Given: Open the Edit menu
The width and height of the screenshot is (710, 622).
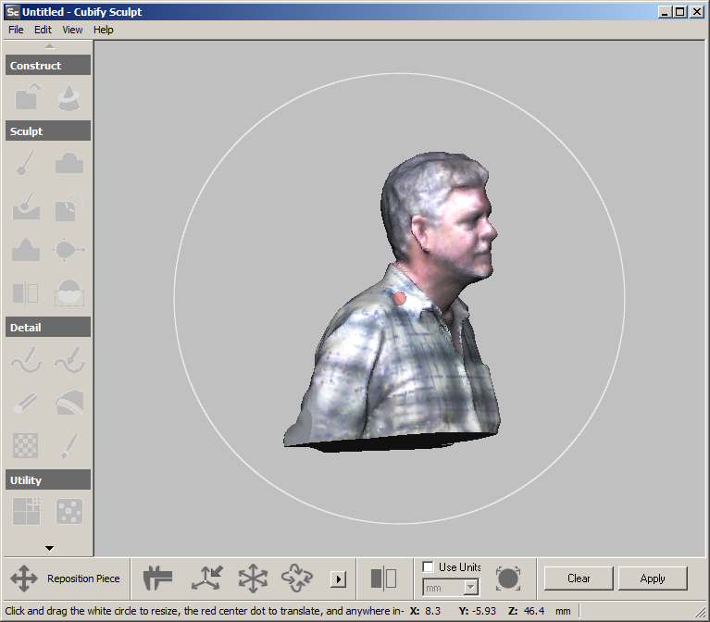Looking at the screenshot, I should pos(43,30).
